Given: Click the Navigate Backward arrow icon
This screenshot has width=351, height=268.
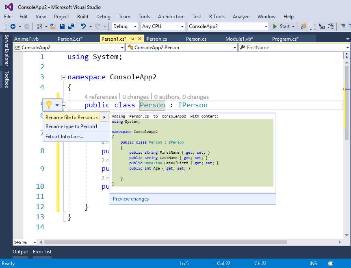Looking at the screenshot, I should [13, 26].
